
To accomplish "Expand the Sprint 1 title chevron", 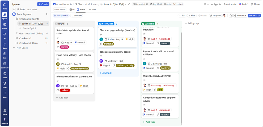I will [126, 4].
